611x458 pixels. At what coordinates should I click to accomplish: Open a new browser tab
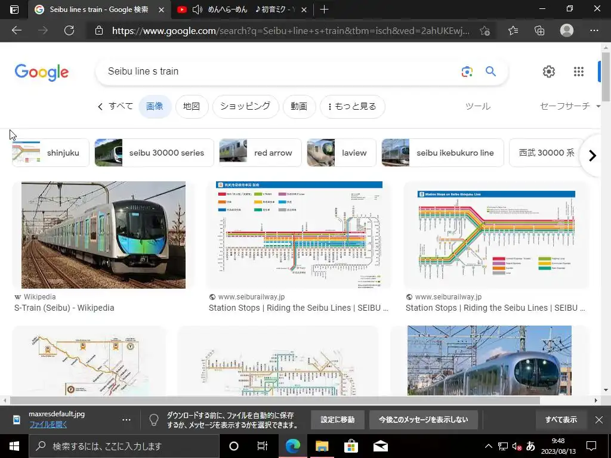pyautogui.click(x=324, y=10)
